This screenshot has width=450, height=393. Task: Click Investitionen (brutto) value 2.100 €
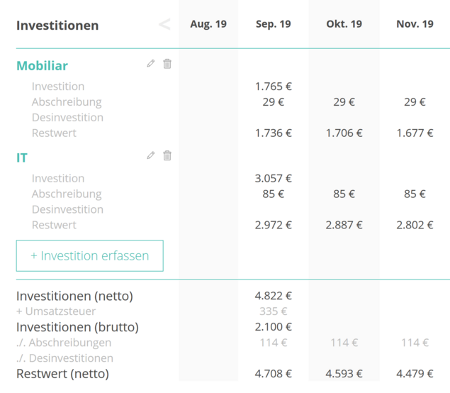274,326
